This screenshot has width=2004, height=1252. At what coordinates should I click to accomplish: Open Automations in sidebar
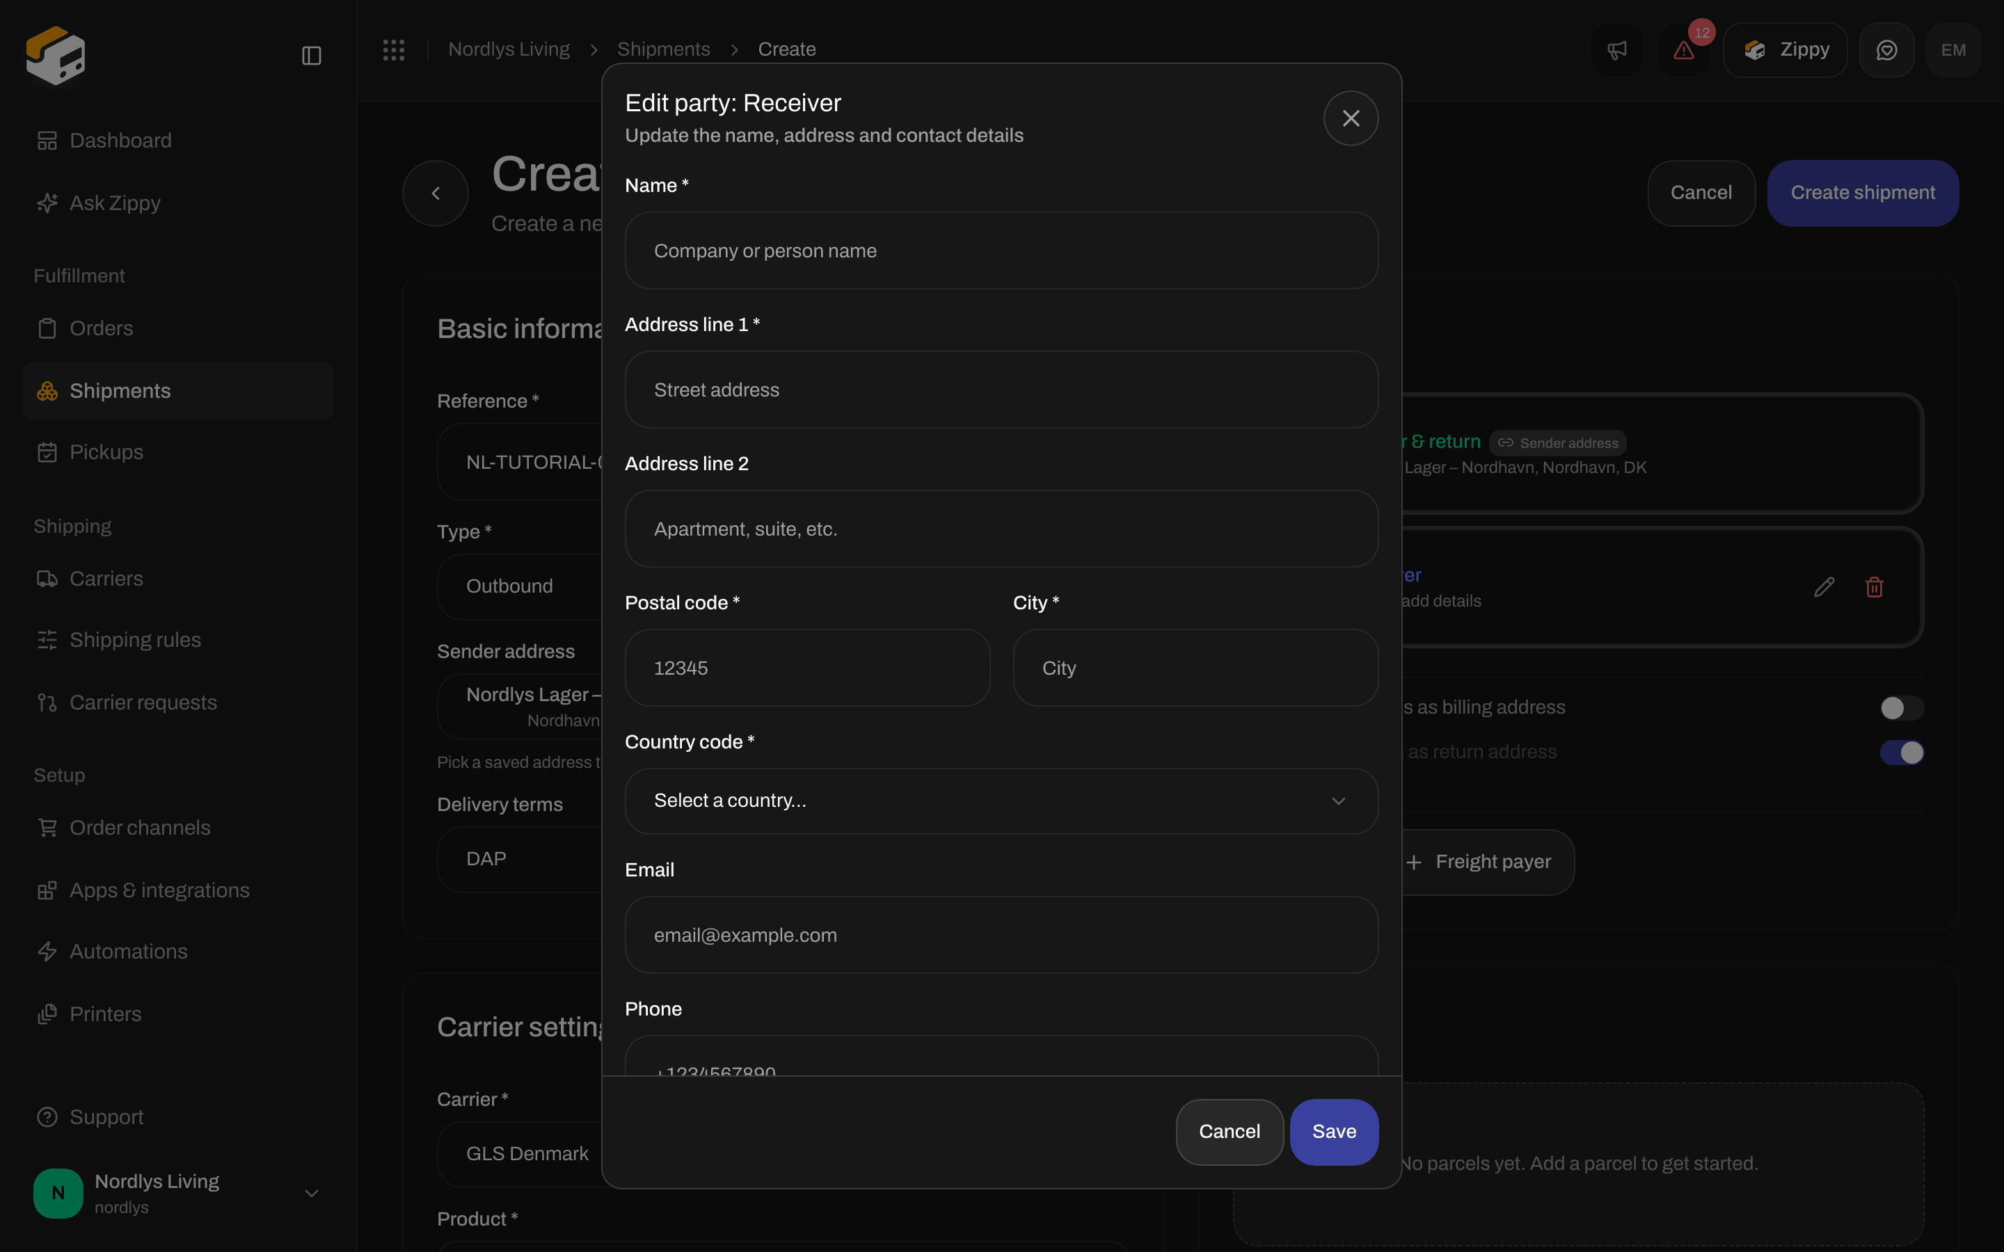(178, 952)
